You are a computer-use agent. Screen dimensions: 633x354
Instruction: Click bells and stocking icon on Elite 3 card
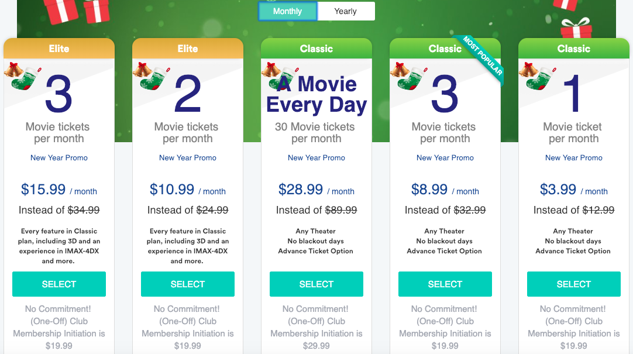click(23, 78)
